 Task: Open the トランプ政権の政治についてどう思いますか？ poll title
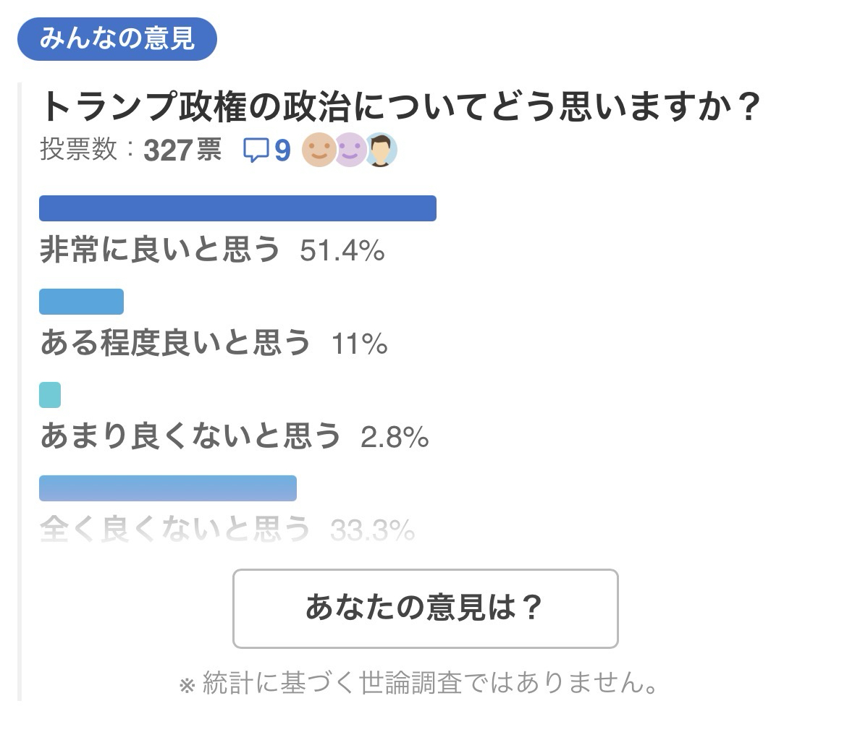point(400,108)
